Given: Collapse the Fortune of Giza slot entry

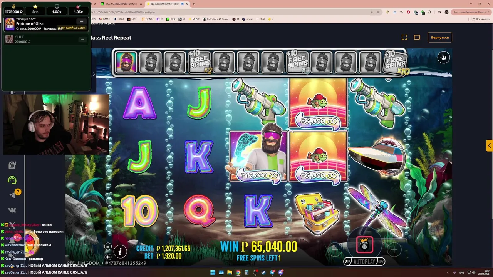Looking at the screenshot, I should tap(81, 22).
